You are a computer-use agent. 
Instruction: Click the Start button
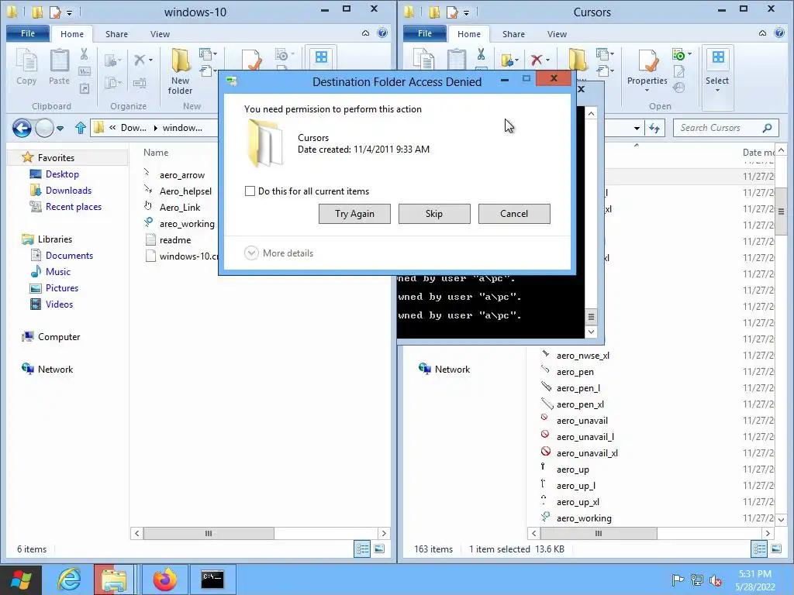click(21, 580)
